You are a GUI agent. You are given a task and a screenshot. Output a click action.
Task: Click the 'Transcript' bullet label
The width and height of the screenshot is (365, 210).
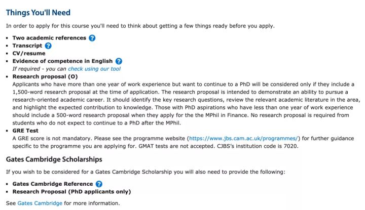tap(27, 46)
